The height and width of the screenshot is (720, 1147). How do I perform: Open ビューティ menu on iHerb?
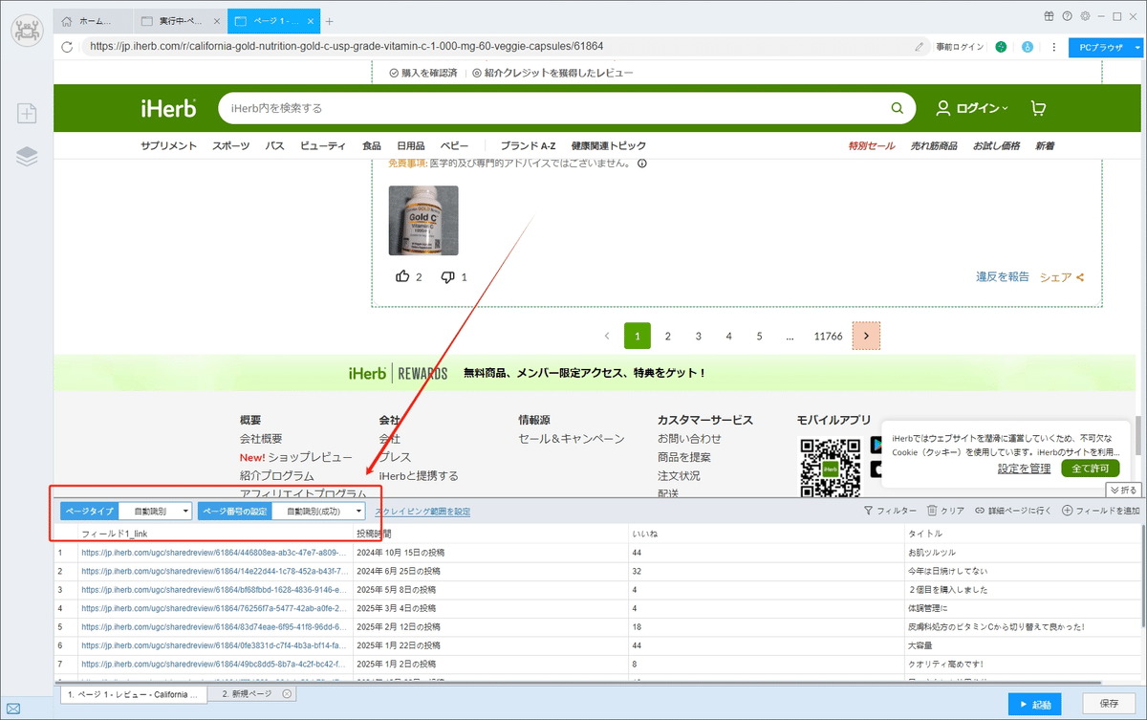tap(323, 146)
